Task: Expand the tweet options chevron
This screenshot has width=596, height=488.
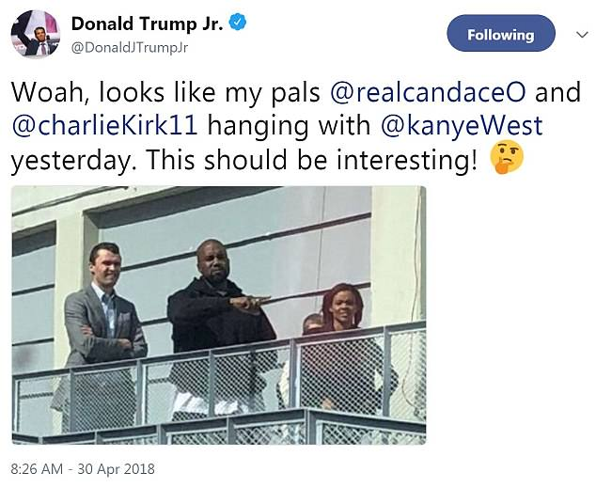Action: pyautogui.click(x=580, y=35)
